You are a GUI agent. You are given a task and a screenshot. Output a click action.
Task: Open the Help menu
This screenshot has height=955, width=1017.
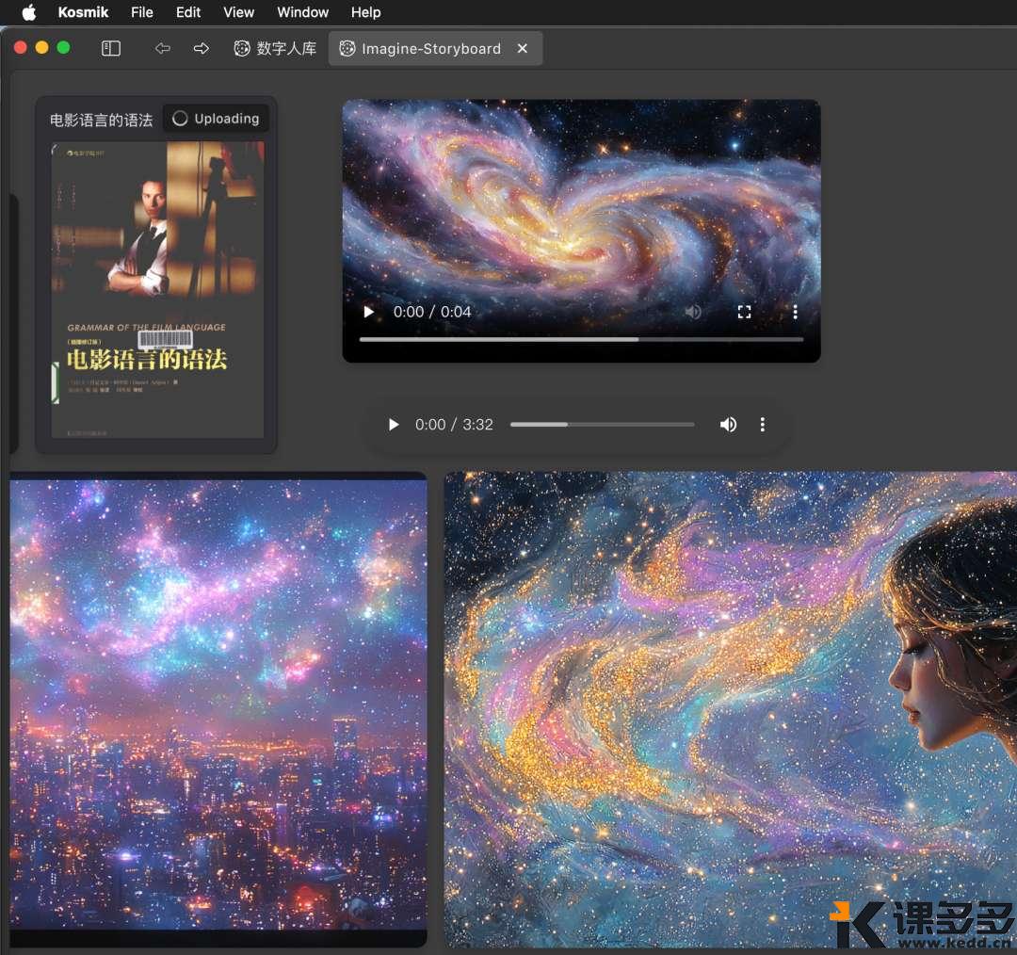(365, 12)
